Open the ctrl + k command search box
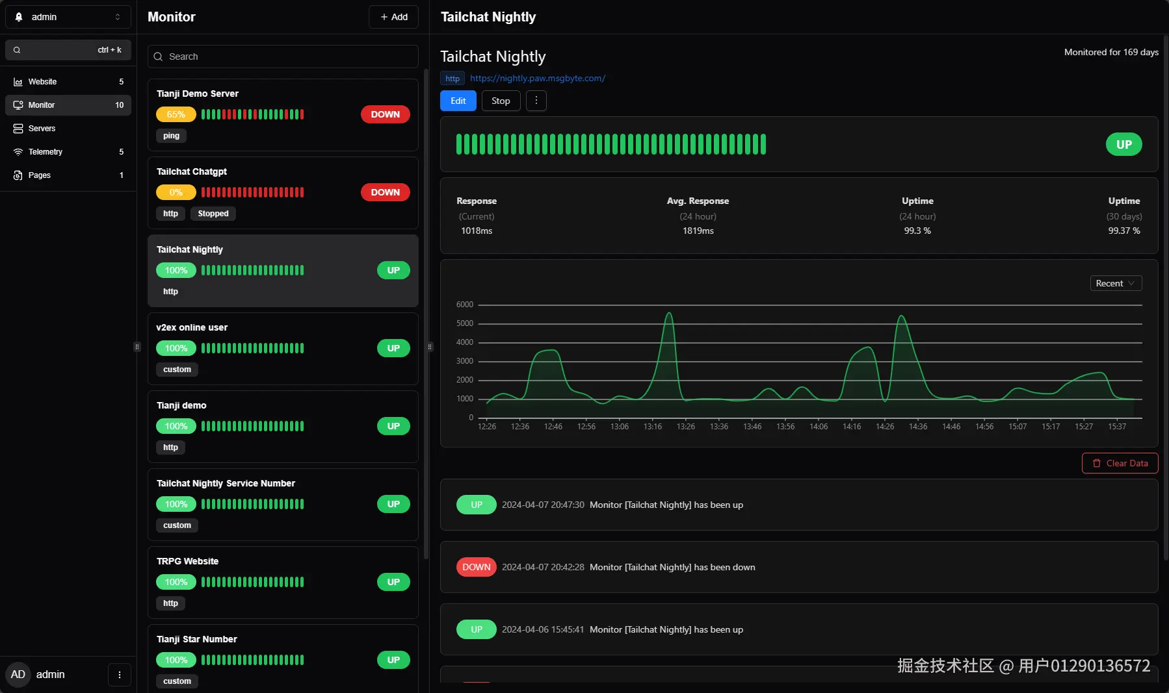Screen dimensions: 1169x693 click(68, 50)
